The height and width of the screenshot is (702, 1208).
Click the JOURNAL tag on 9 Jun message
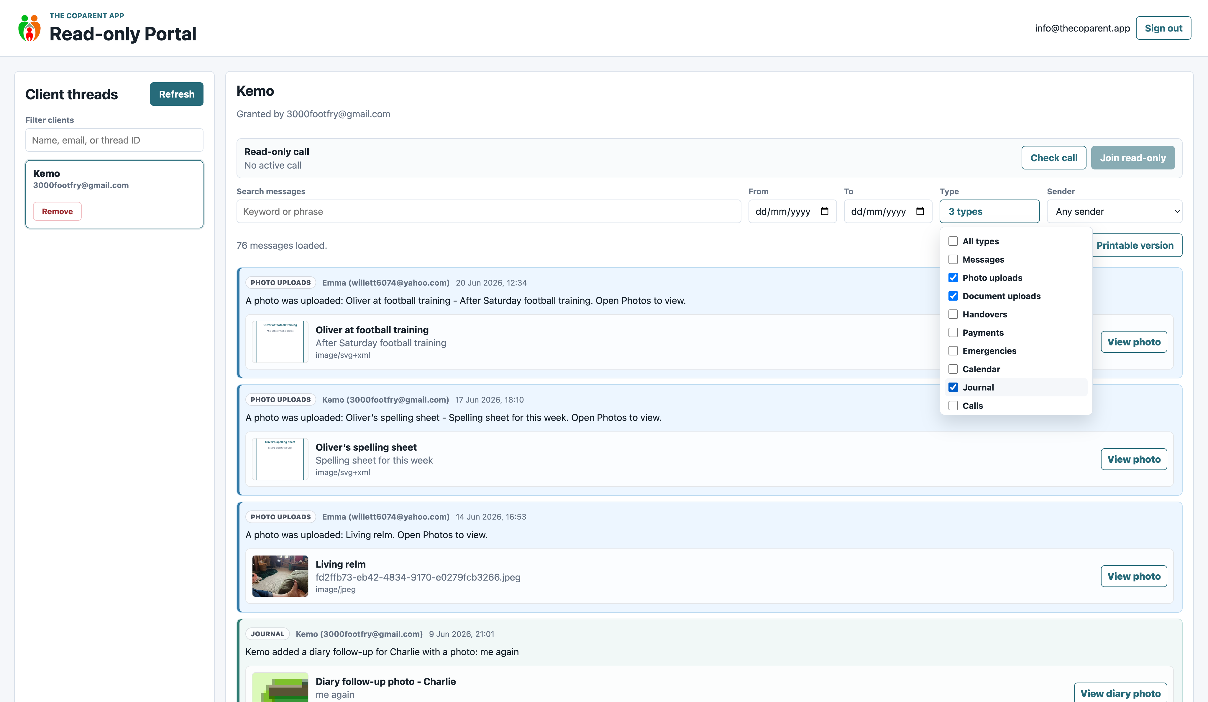267,634
